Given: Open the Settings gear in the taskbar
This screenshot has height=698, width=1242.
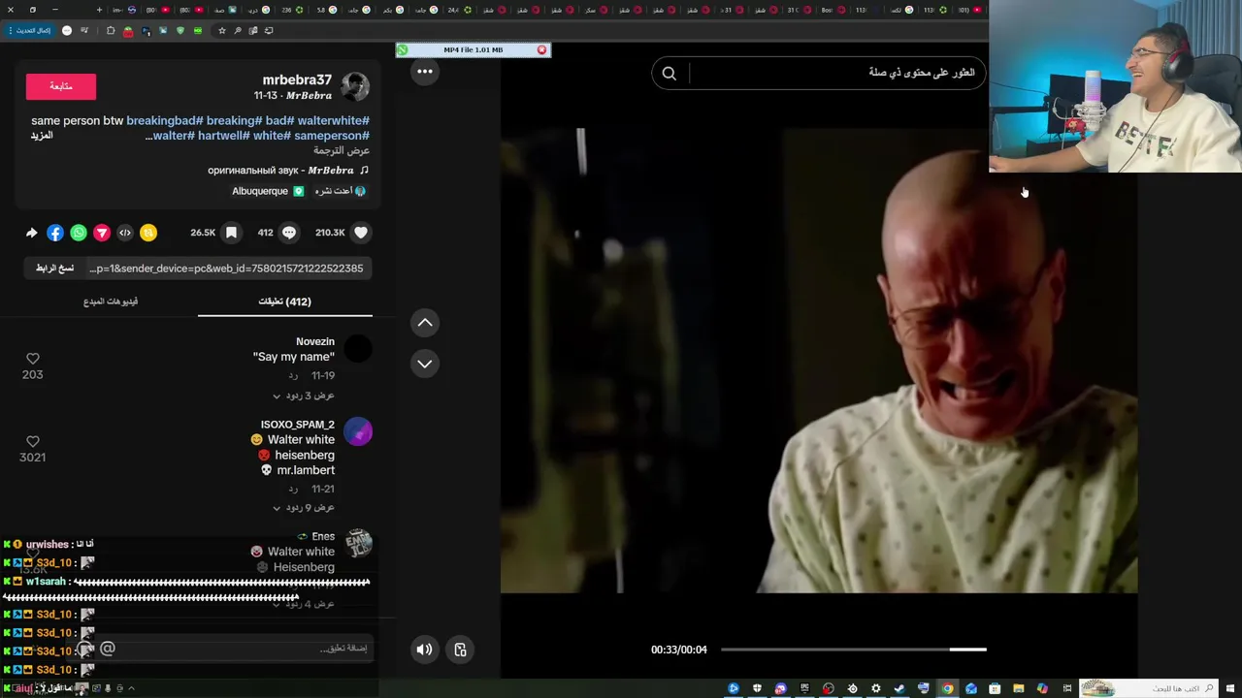Looking at the screenshot, I should coord(875,688).
